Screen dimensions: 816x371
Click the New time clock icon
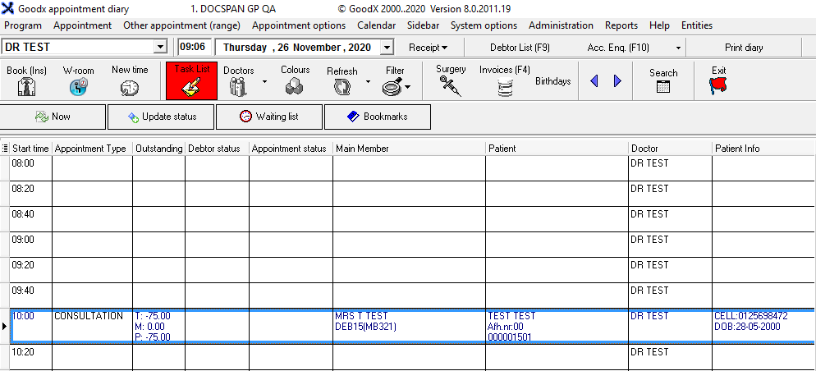coord(130,85)
